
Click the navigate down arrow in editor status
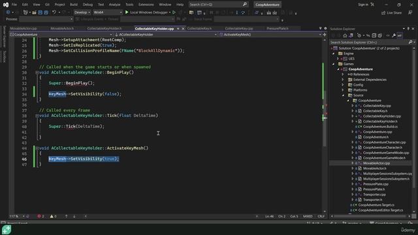click(74, 216)
